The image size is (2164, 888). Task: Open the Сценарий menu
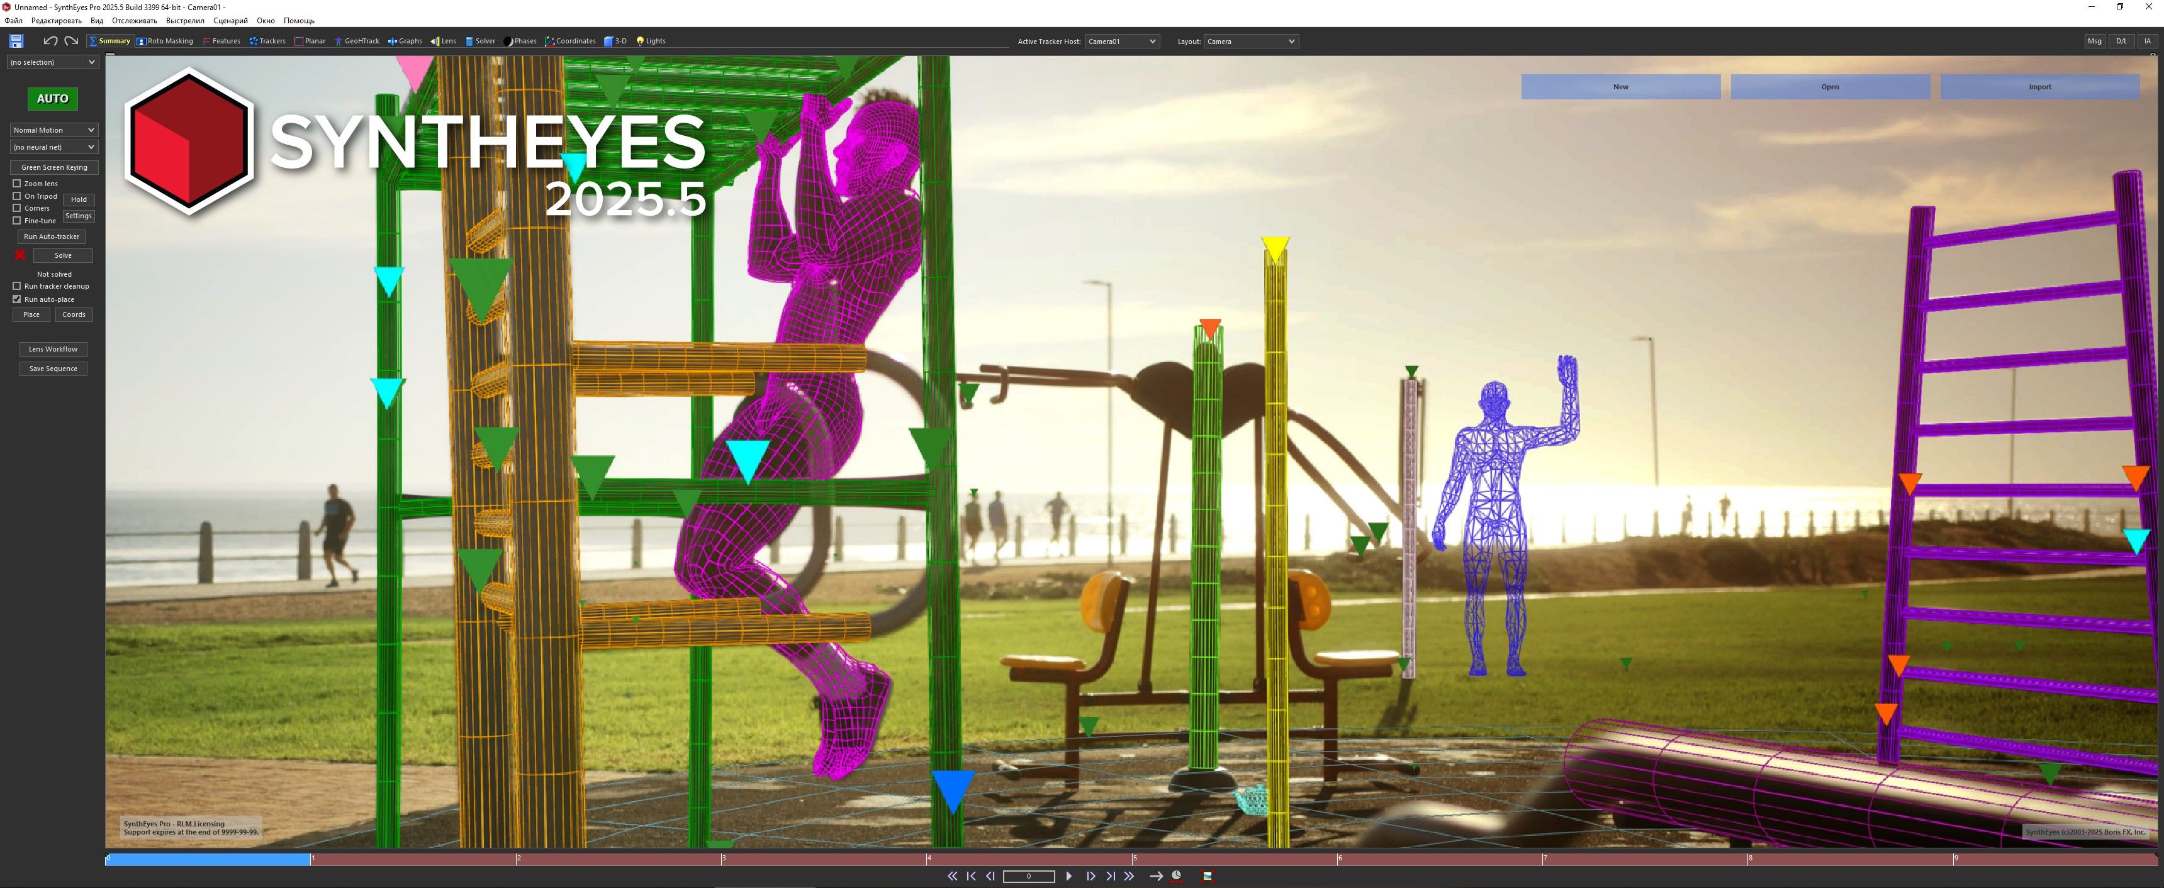click(230, 20)
